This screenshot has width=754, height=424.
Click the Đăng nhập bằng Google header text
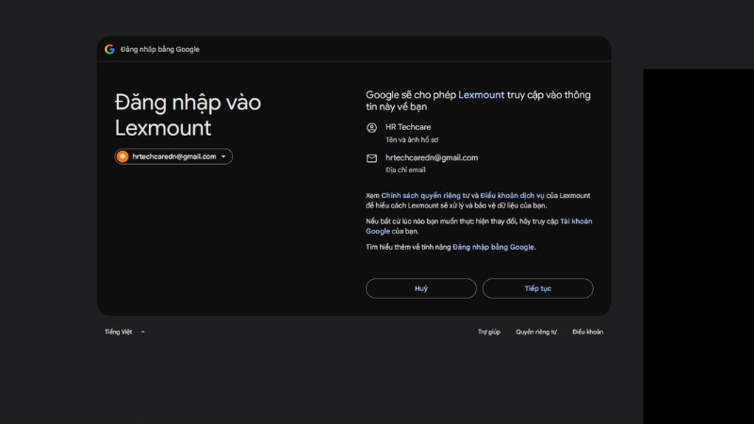pos(159,49)
